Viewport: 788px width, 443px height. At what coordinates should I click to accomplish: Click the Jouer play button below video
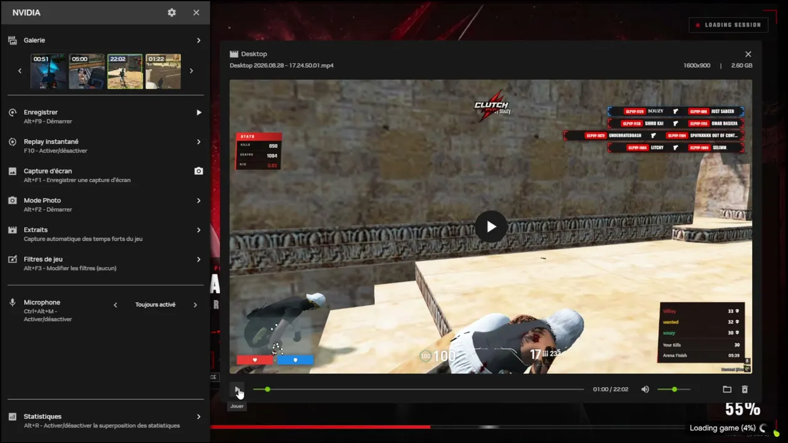(x=237, y=389)
